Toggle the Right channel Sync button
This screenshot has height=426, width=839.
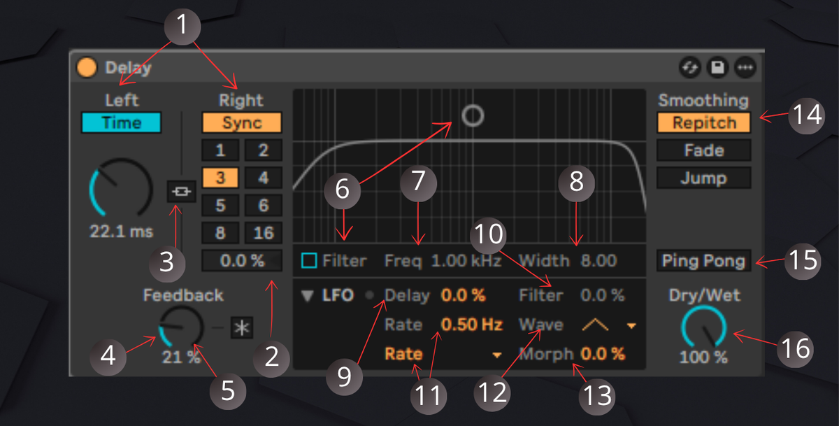coord(242,122)
